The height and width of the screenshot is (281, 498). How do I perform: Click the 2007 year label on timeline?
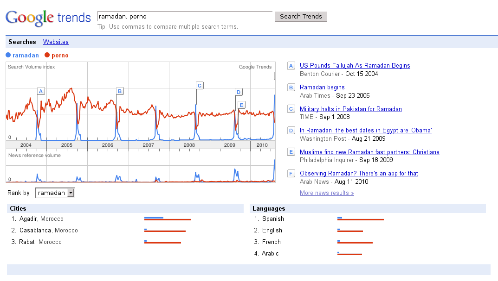coord(149,145)
